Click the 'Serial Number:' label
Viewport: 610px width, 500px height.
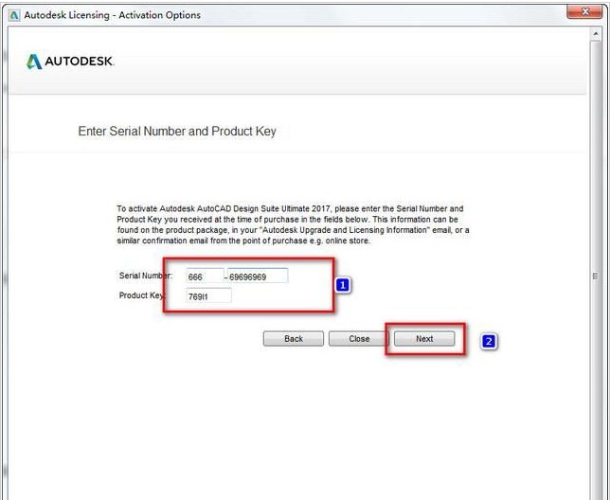click(146, 276)
